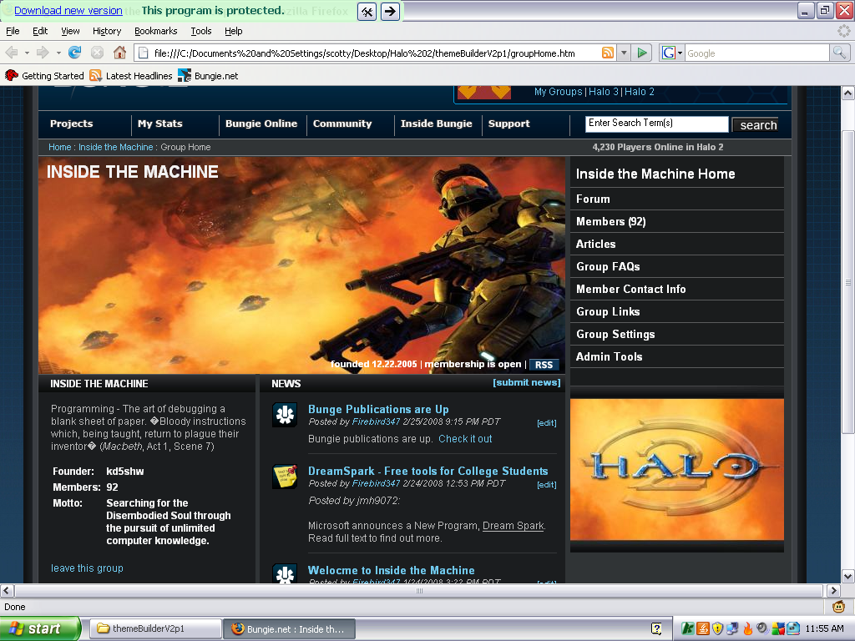This screenshot has width=855, height=641.
Task: Click the Firefox Reload page icon
Action: [x=75, y=53]
